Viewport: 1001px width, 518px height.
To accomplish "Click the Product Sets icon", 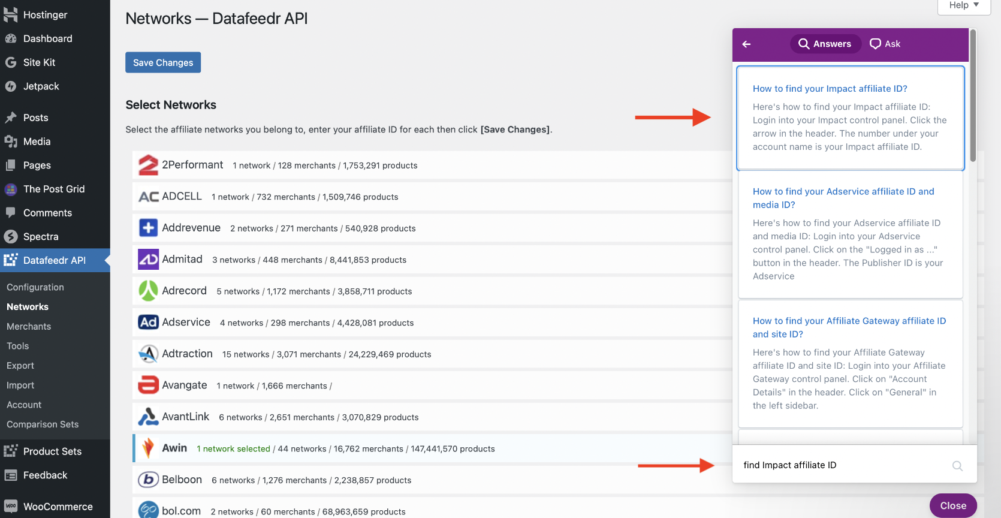I will 11,451.
